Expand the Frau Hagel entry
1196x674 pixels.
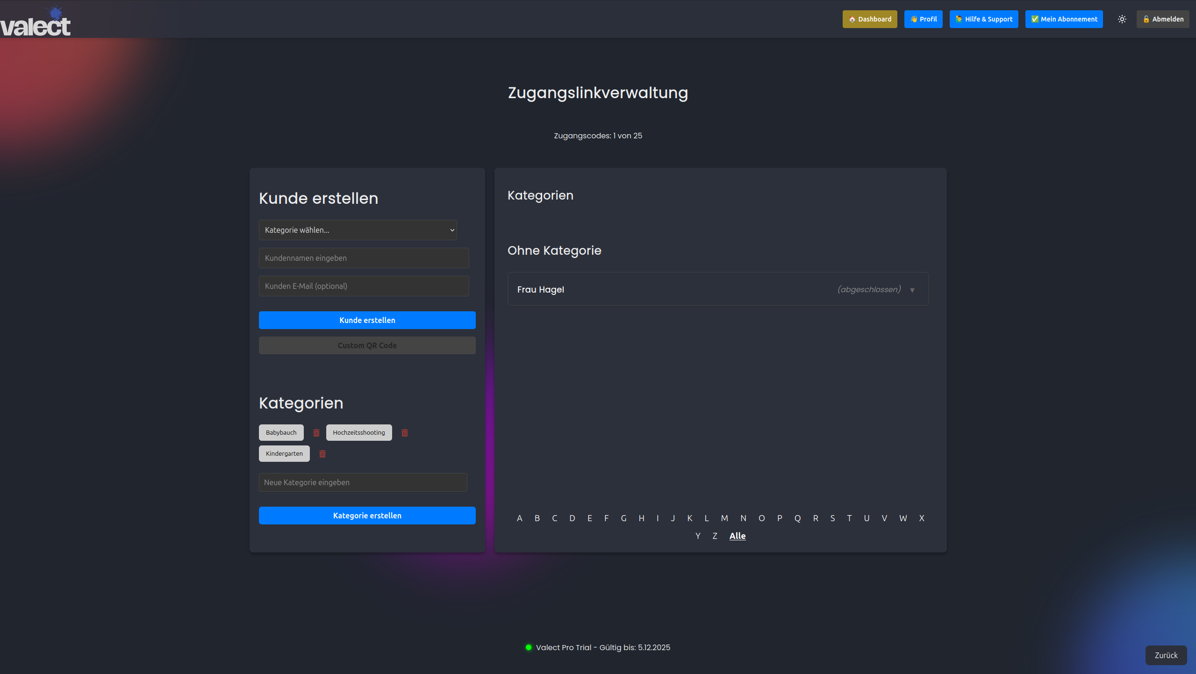(912, 290)
